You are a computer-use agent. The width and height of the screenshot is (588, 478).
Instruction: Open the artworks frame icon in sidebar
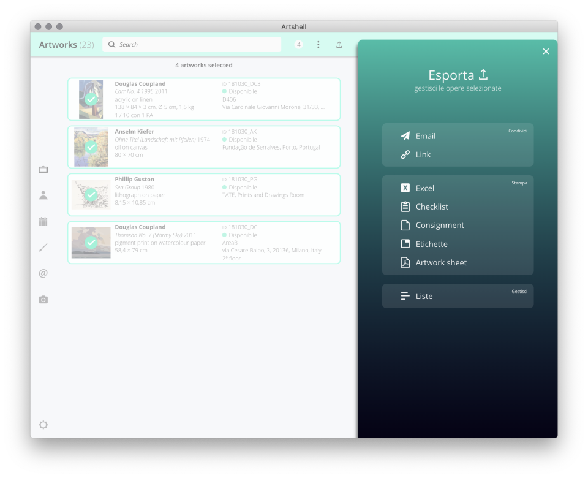(x=43, y=169)
